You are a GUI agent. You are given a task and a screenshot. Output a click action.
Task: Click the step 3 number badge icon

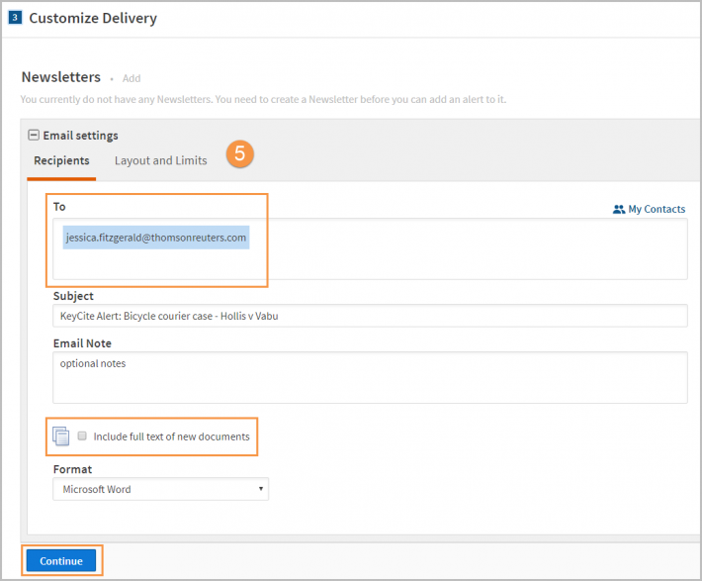click(x=15, y=18)
